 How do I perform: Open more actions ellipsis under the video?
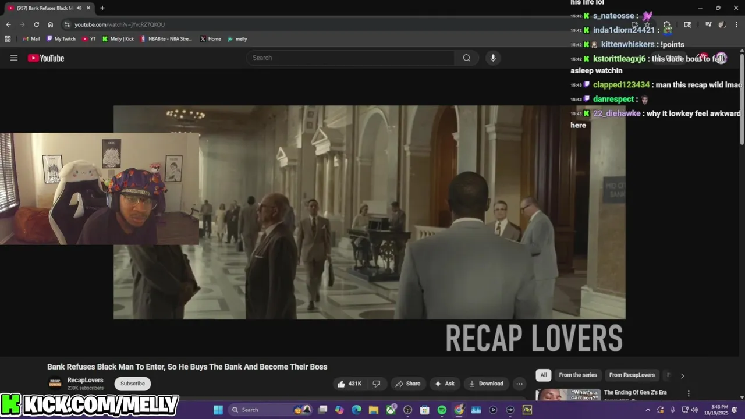[x=519, y=384]
